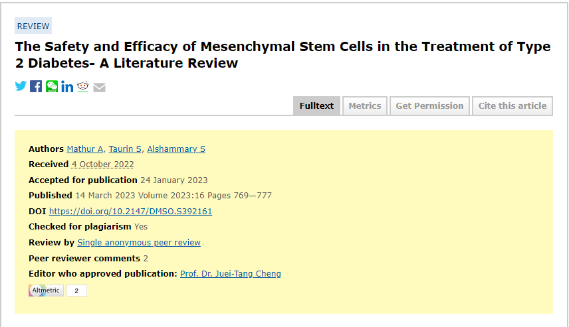This screenshot has width=569, height=327.
Task: Switch to the Fulltext tab
Action: (x=316, y=106)
